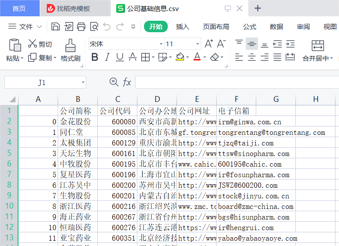
Task: Expand the font color dropdown arrow
Action: pos(205,57)
